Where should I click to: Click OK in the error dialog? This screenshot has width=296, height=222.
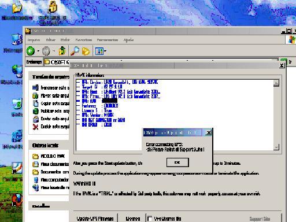[177, 162]
